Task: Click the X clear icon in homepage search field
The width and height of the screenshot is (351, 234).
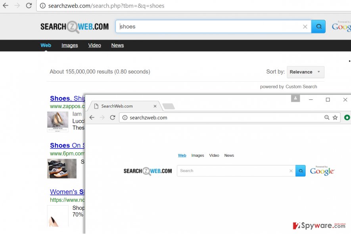Action: tap(291, 171)
